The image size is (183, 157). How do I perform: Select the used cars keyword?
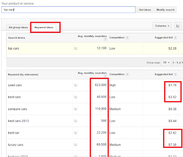point(15,85)
